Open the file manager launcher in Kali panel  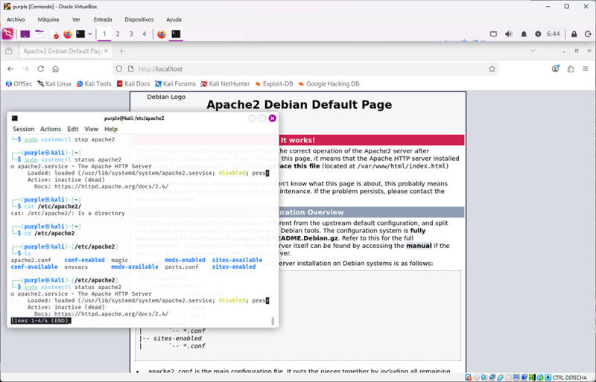click(x=39, y=34)
